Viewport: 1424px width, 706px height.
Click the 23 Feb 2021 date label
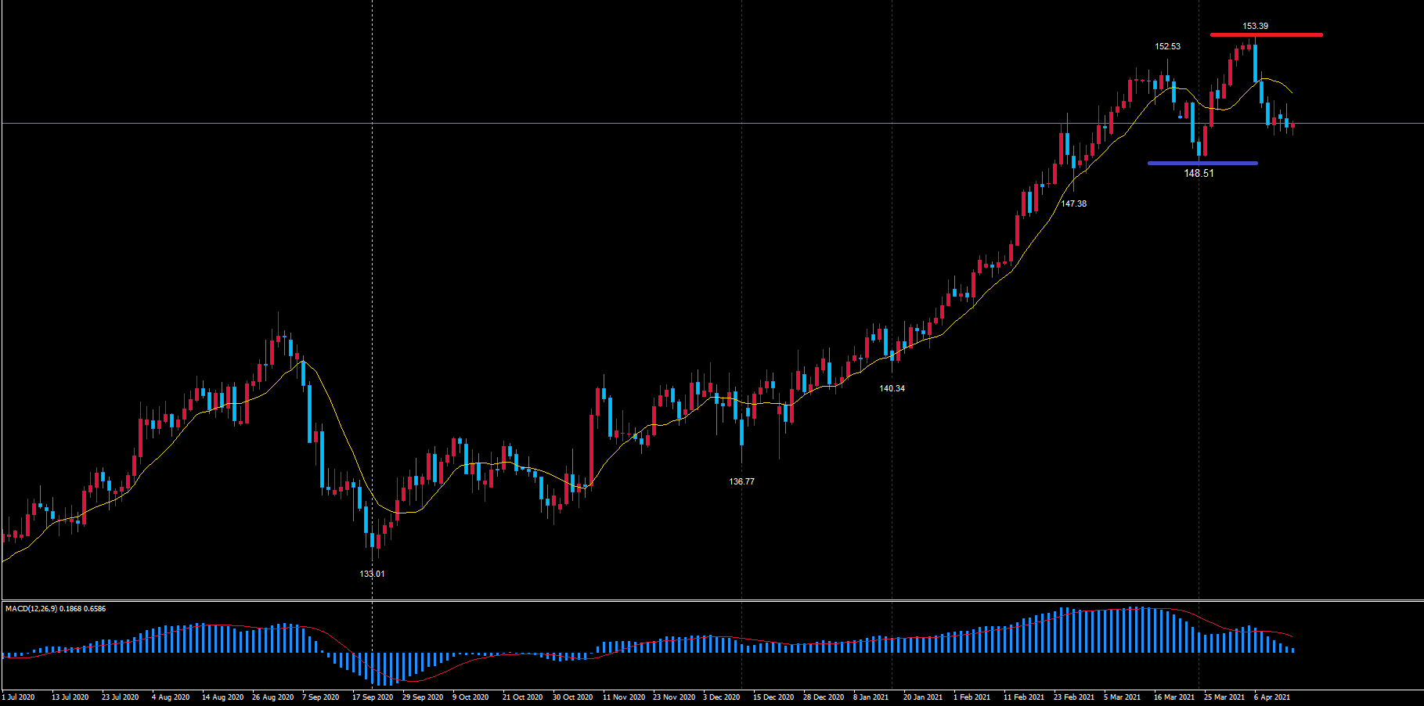1073,697
